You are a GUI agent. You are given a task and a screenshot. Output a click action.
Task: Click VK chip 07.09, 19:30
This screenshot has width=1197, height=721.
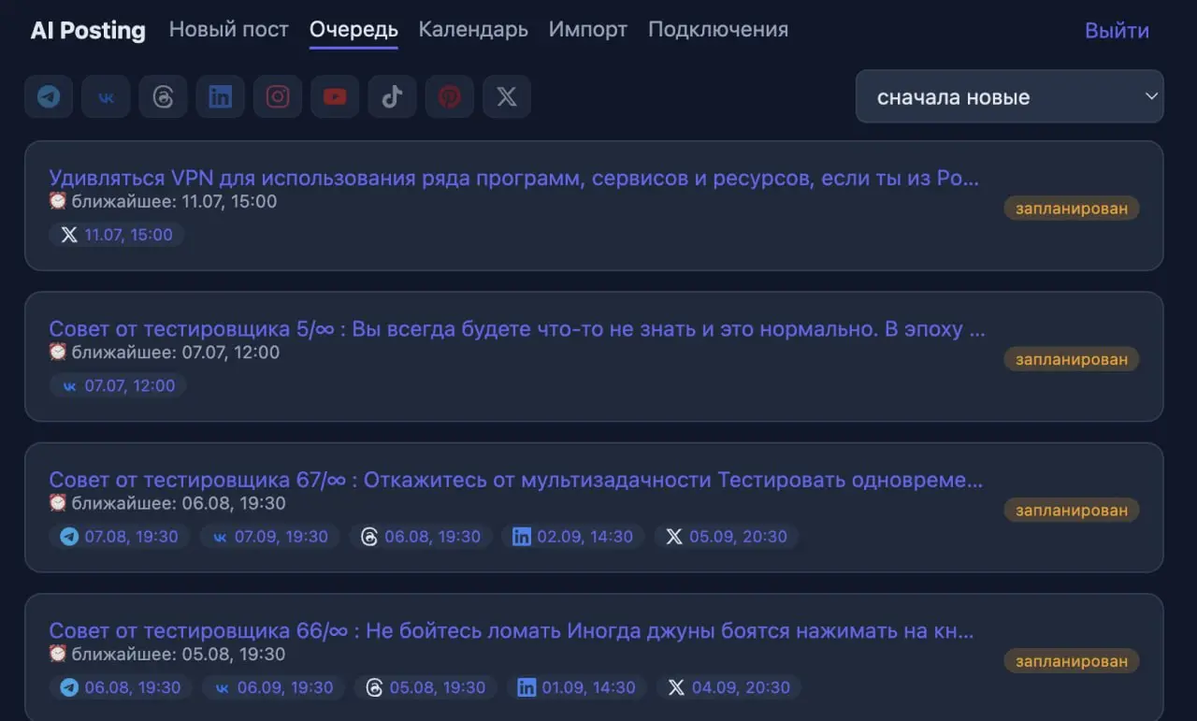270,537
